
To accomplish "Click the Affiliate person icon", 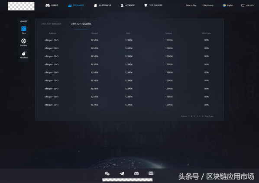I will 122,6.
